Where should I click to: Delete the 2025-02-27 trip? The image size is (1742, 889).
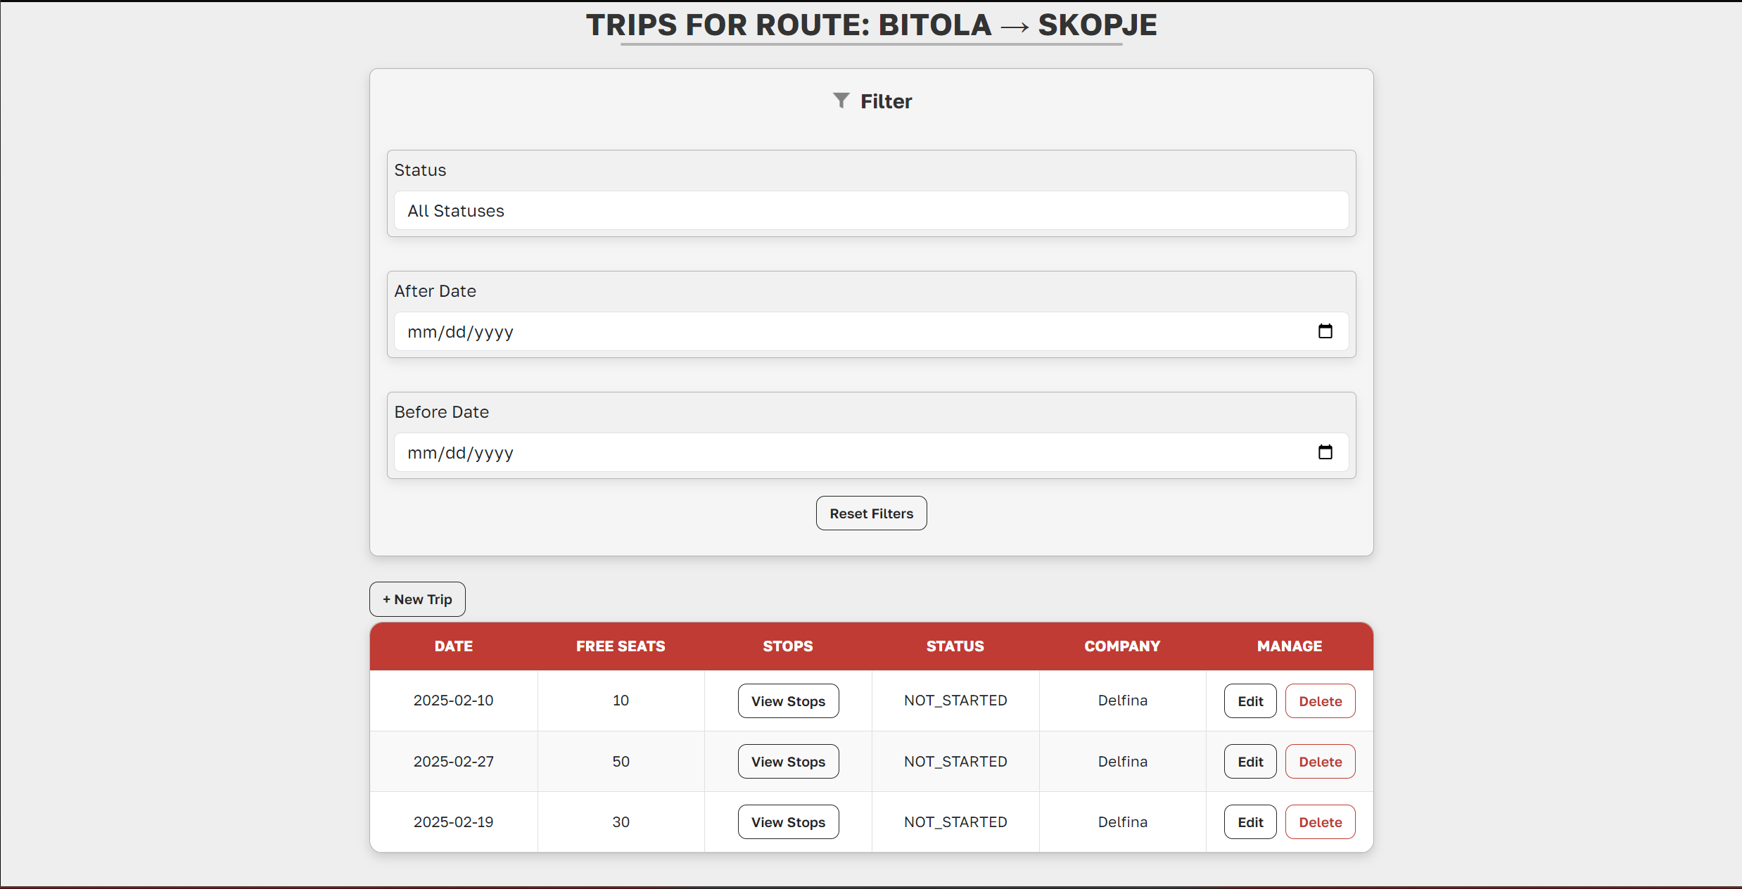tap(1320, 762)
